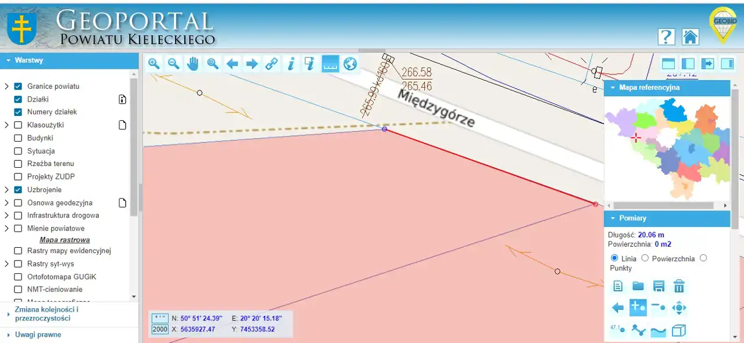The height and width of the screenshot is (343, 744).
Task: Open the Uwagi prawne section
Action: pos(38,335)
